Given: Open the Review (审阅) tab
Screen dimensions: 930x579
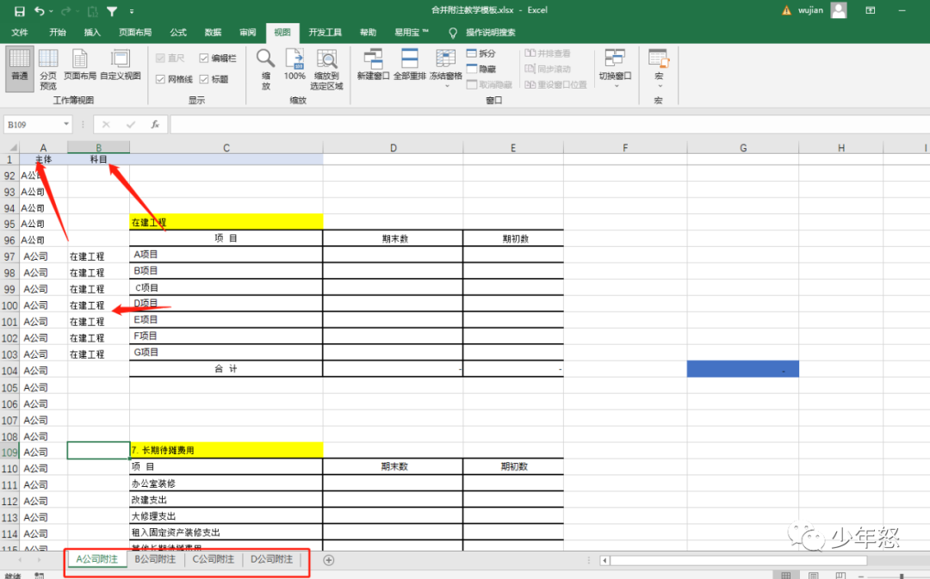Looking at the screenshot, I should click(x=247, y=33).
